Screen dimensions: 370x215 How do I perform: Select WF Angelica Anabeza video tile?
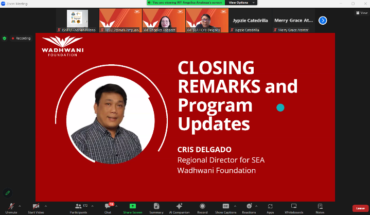(164, 21)
